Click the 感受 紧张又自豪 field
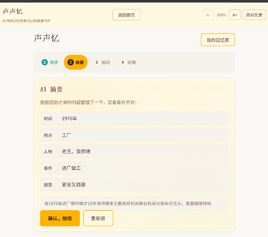 point(134,185)
